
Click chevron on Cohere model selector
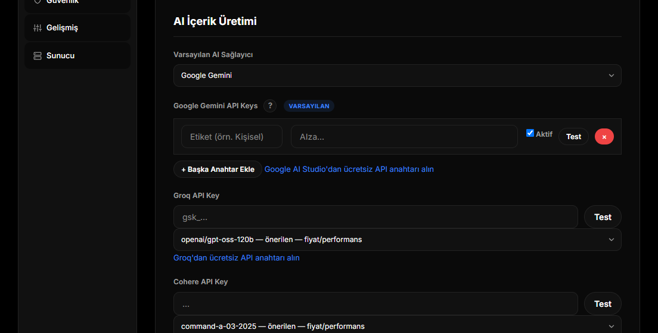611,326
